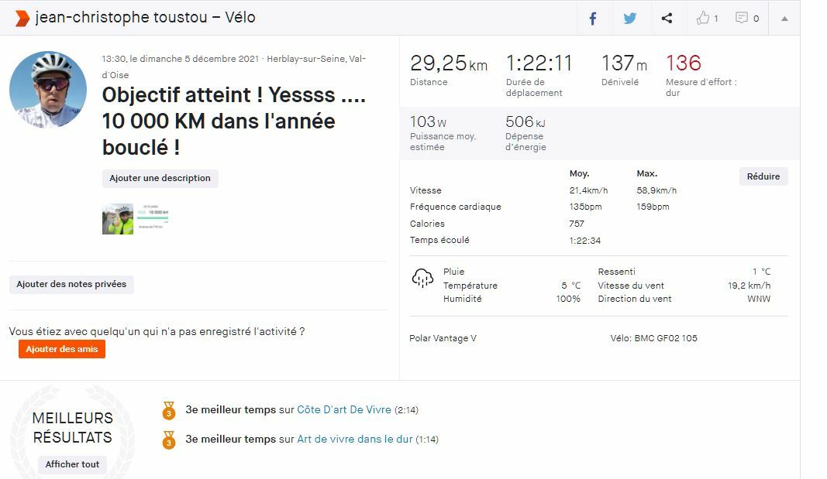This screenshot has width=827, height=479.
Task: Open the athlete profile picture
Action: pos(48,90)
